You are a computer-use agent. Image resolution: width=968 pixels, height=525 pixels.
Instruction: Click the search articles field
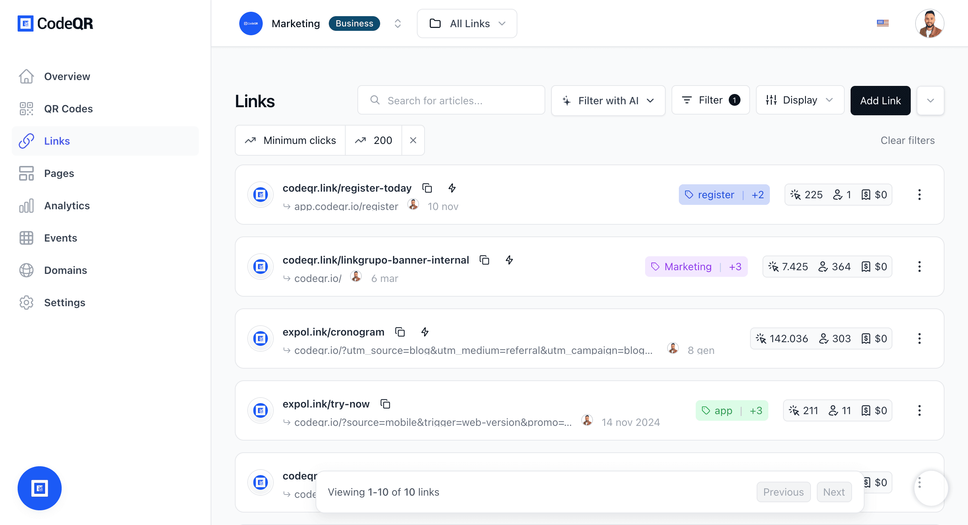pyautogui.click(x=451, y=101)
